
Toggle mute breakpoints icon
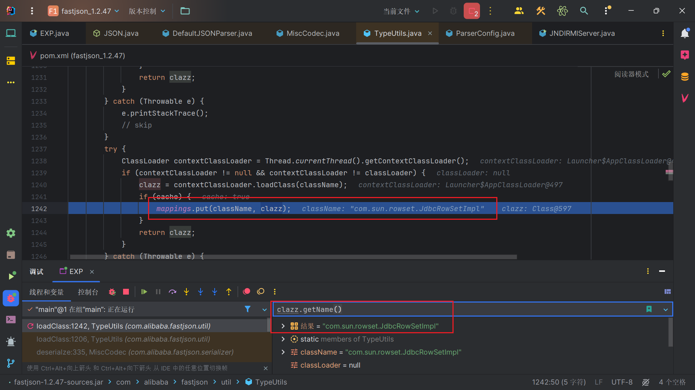coord(261,291)
